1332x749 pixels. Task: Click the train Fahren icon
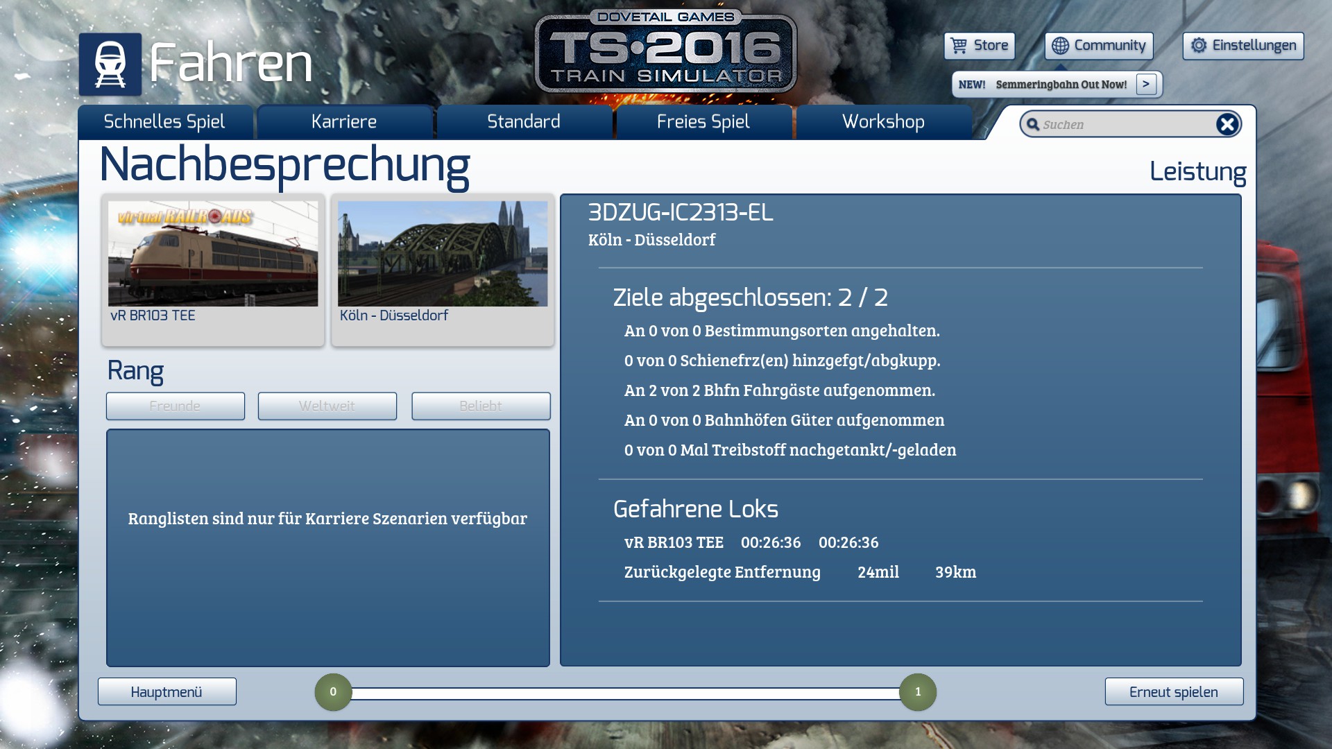110,64
